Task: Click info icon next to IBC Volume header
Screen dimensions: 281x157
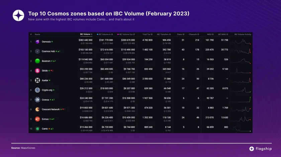Action: tap(91, 34)
